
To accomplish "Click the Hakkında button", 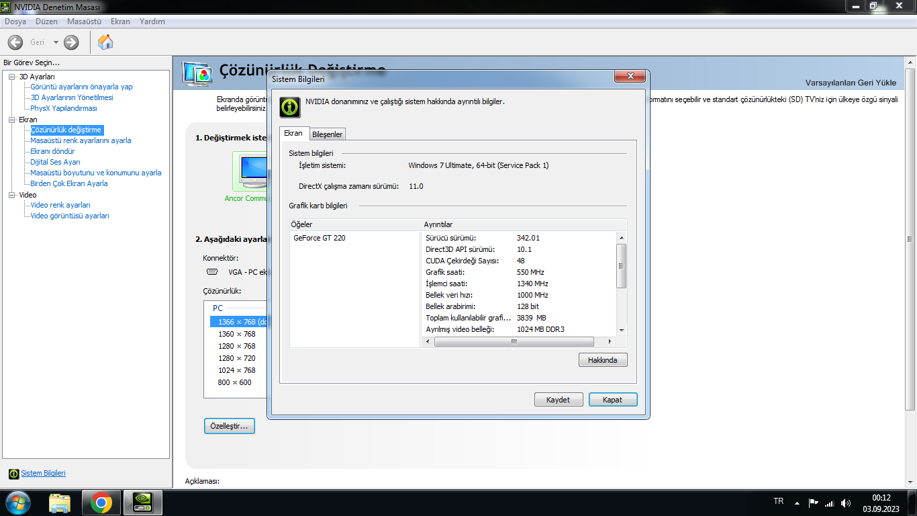I will (603, 360).
